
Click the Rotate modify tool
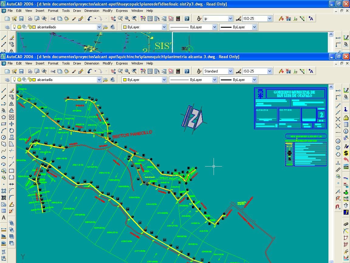[12, 131]
